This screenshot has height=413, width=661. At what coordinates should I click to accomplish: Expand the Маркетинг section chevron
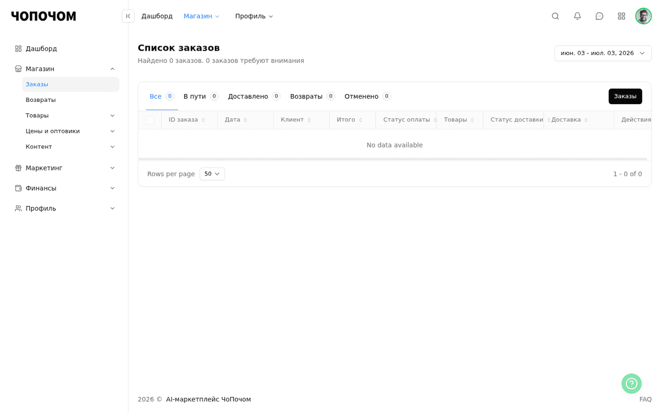click(112, 168)
